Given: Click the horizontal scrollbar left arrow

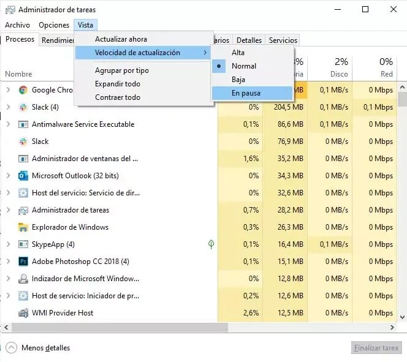Looking at the screenshot, I should tap(7, 328).
